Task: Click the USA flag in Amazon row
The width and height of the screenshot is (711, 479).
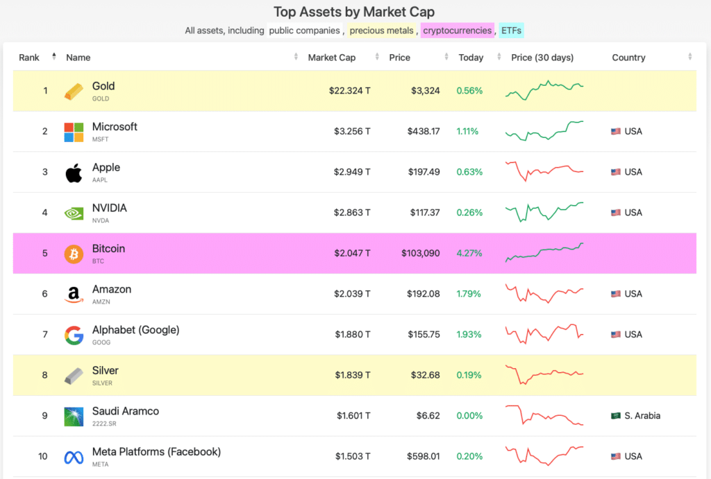Action: (616, 294)
